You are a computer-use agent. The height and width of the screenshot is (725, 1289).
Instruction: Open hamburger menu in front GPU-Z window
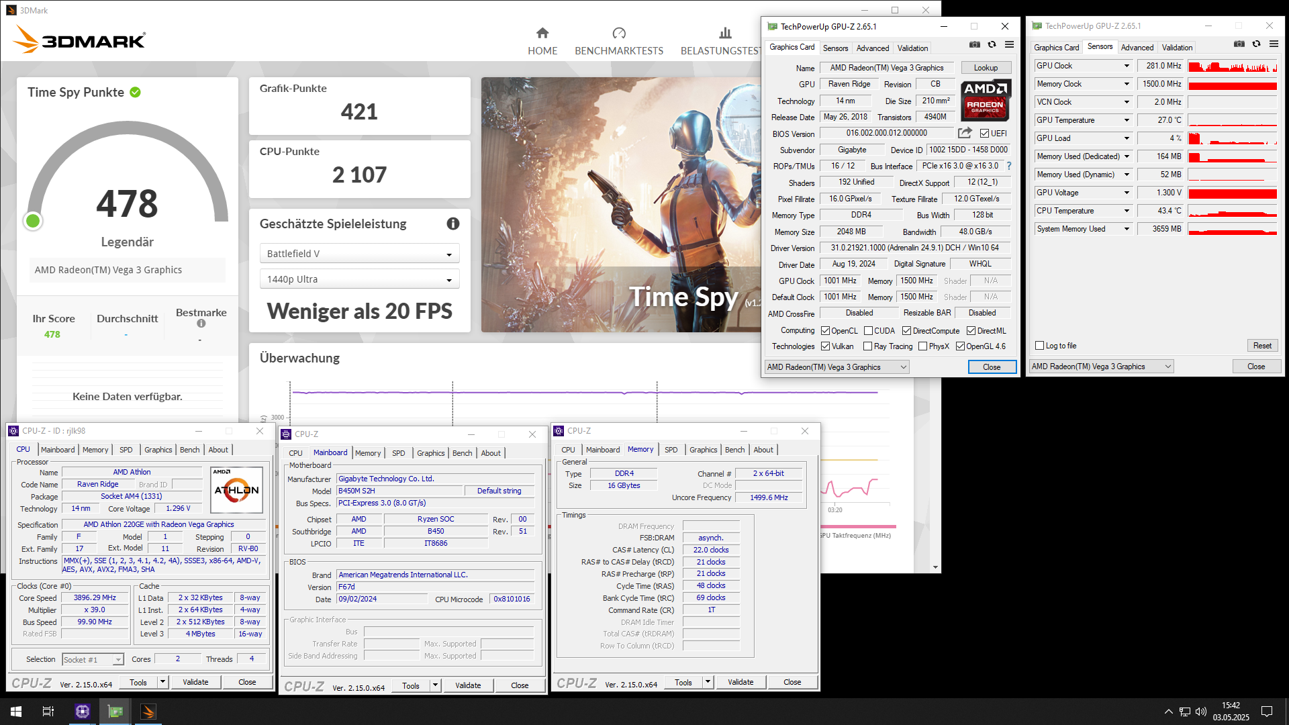[1009, 44]
